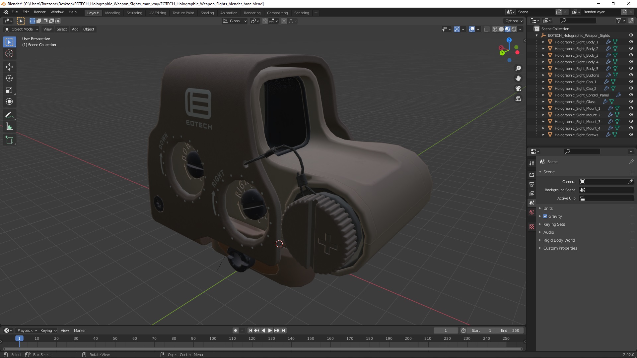This screenshot has width=637, height=358.
Task: Click the current frame number field
Action: [x=446, y=330]
